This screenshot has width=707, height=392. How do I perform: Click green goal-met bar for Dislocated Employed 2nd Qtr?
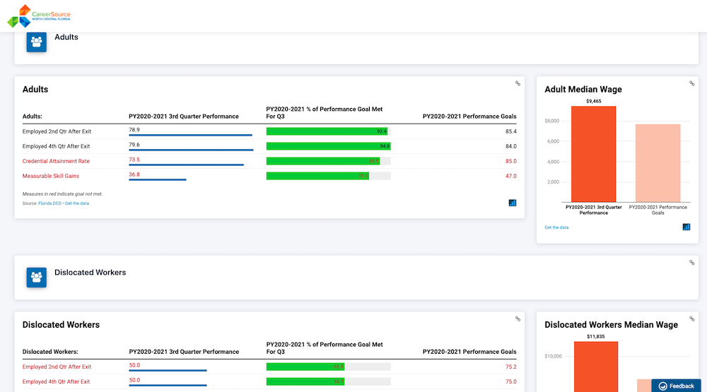click(305, 367)
